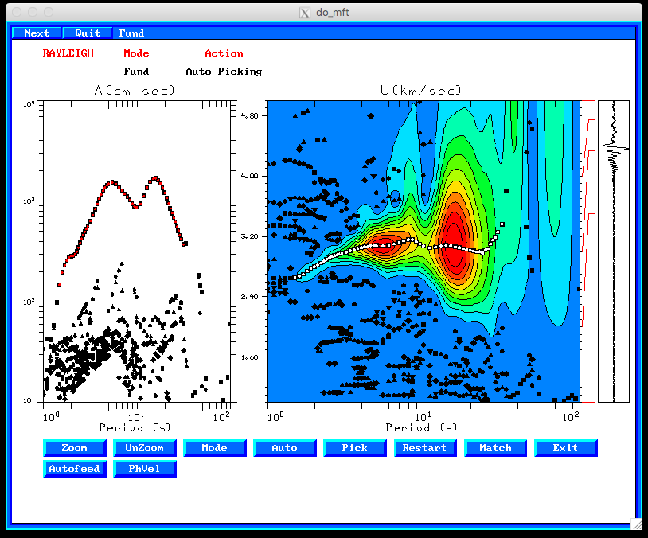Click the Restart button
The image size is (648, 538).
(425, 448)
